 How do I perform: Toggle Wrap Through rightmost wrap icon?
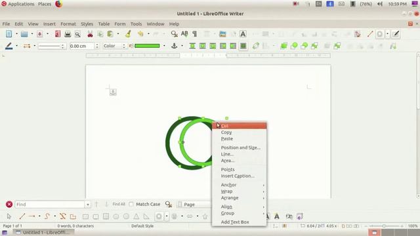pos(243,46)
